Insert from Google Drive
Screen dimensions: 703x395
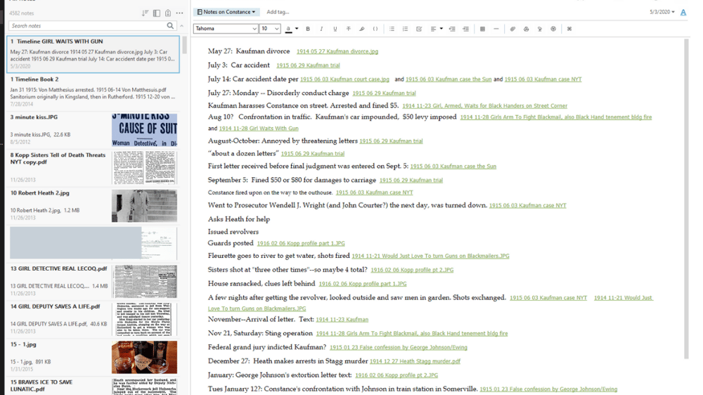[527, 29]
